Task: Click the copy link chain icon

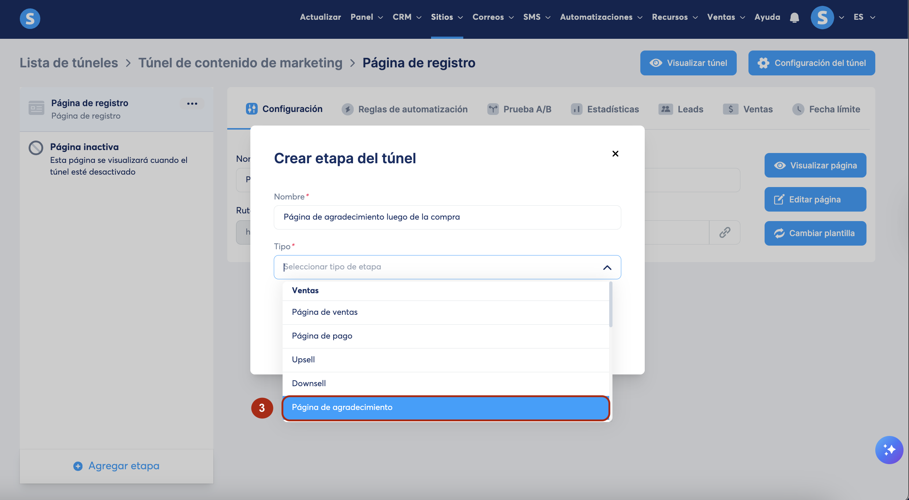Action: [x=725, y=232]
